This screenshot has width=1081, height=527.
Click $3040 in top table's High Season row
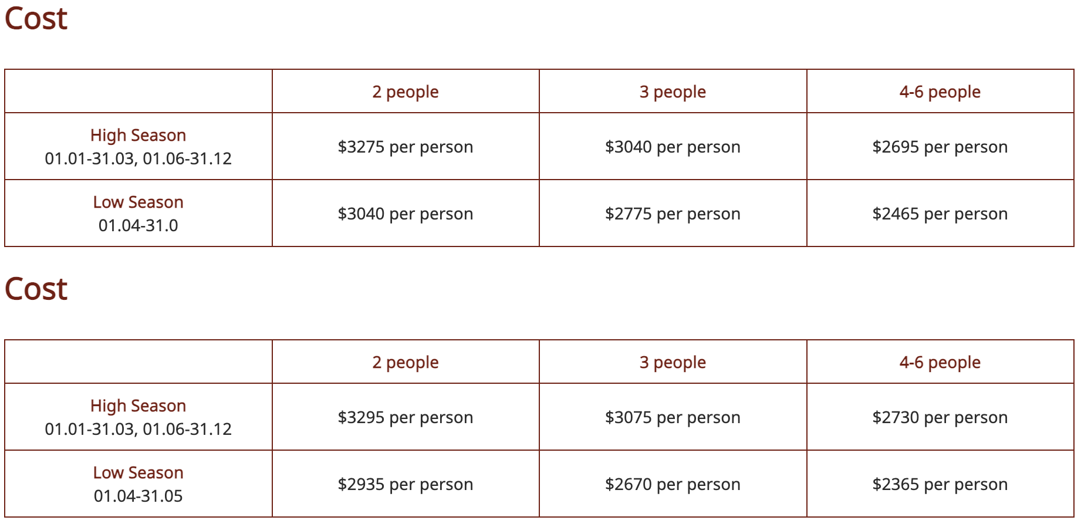(673, 147)
